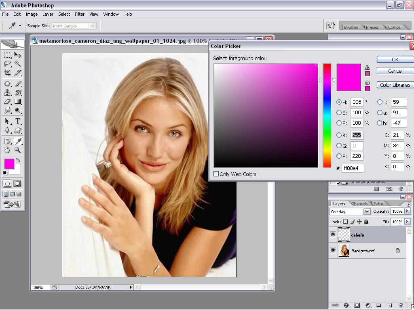Open the Eyedropper tool preset picker arrow
414x310 pixels.
click(x=20, y=25)
